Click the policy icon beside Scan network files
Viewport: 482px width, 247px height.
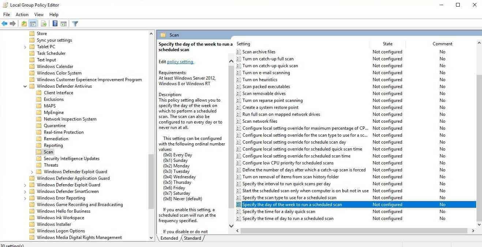point(239,121)
